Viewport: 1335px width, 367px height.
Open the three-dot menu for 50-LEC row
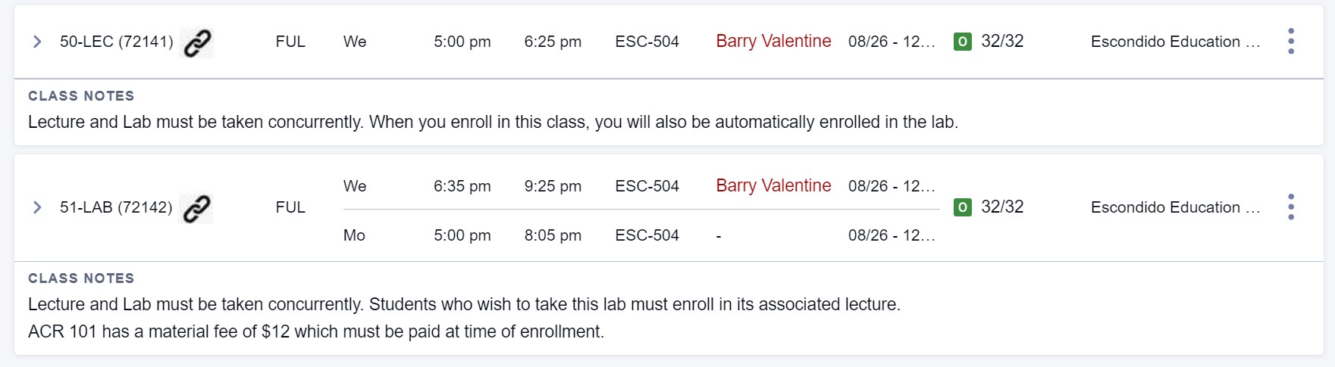tap(1290, 42)
